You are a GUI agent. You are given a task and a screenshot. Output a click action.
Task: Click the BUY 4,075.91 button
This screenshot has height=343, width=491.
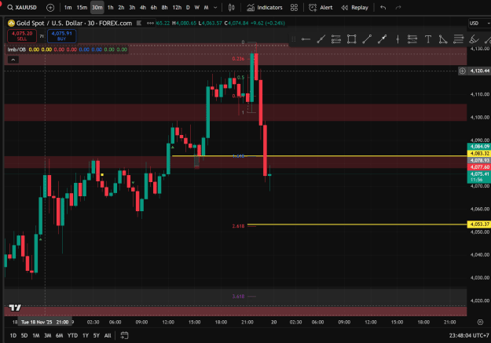point(62,36)
